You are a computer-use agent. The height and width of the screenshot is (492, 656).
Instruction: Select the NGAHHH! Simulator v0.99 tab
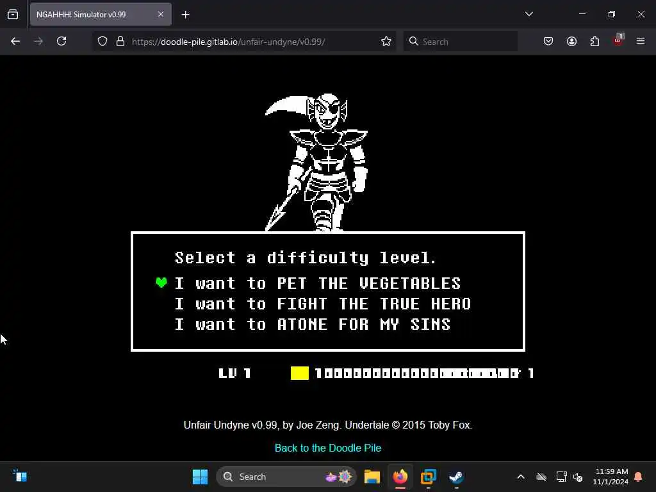(101, 15)
